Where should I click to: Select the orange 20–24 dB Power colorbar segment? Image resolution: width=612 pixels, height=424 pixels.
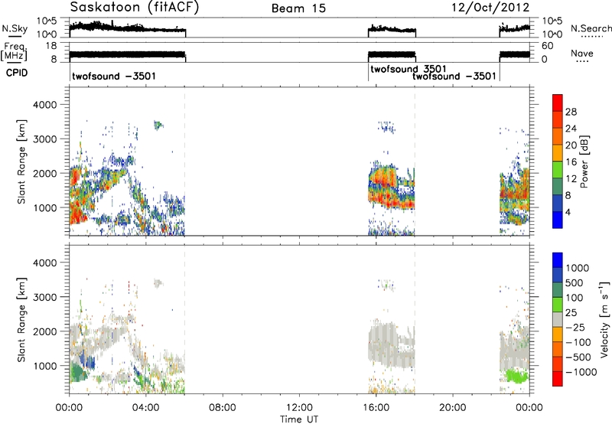558,136
